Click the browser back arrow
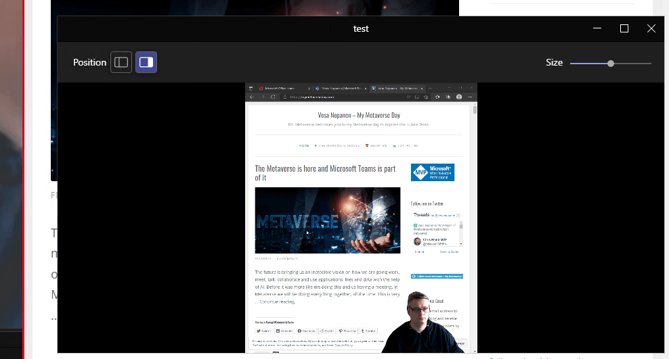 click(253, 97)
